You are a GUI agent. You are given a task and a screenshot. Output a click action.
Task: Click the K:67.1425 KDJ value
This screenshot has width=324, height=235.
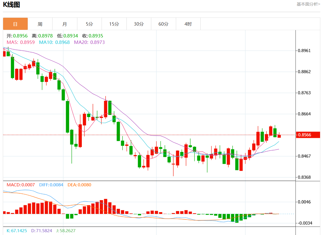point(17,231)
